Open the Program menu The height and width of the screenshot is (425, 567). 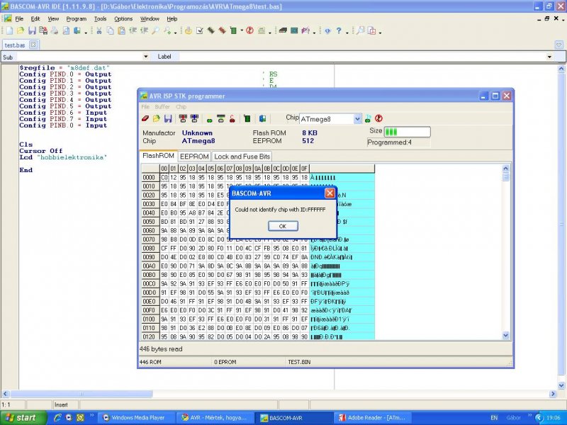pyautogui.click(x=77, y=19)
